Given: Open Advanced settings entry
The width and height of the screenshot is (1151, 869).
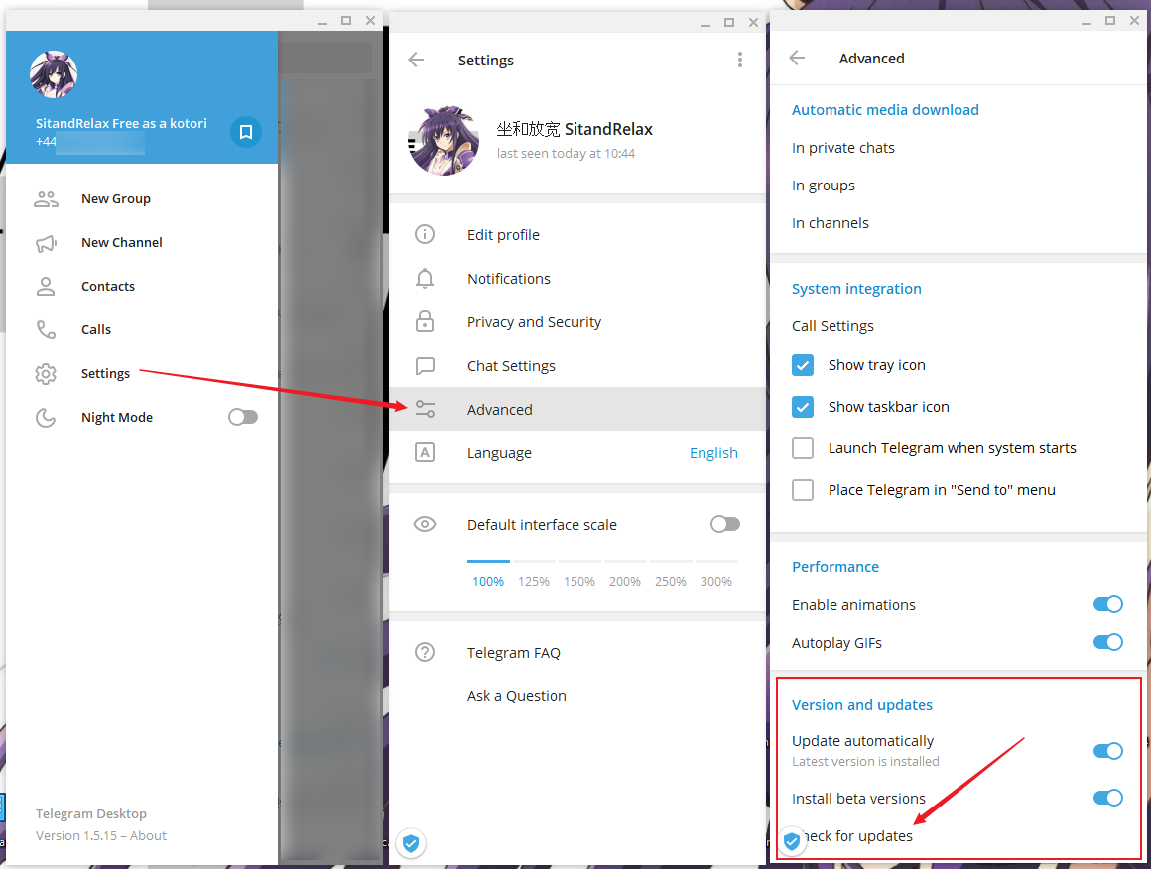Looking at the screenshot, I should (x=577, y=409).
